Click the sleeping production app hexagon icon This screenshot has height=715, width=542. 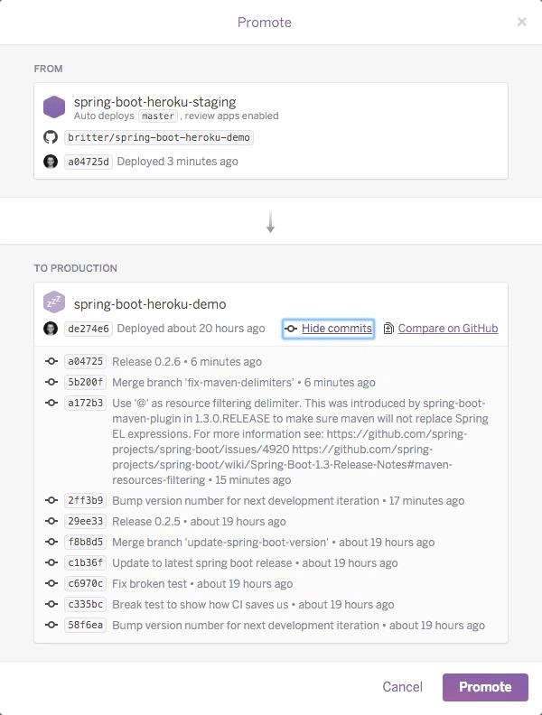coord(54,303)
